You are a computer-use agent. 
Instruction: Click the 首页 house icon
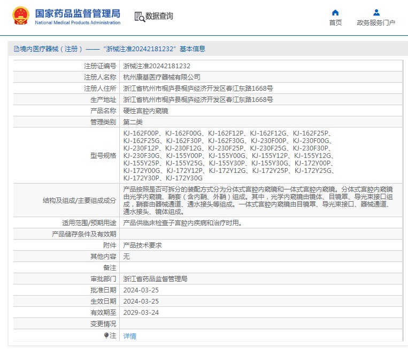[335, 13]
